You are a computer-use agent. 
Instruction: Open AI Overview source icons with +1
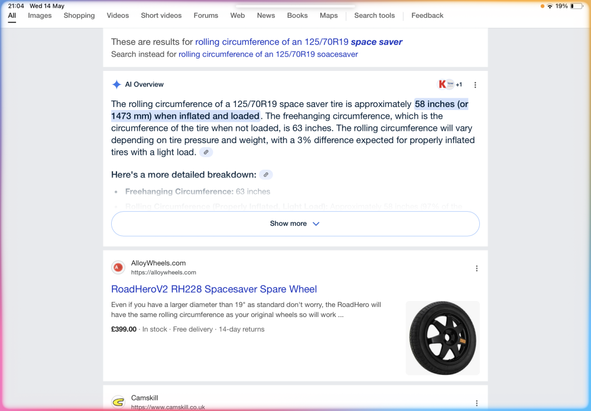tap(450, 85)
